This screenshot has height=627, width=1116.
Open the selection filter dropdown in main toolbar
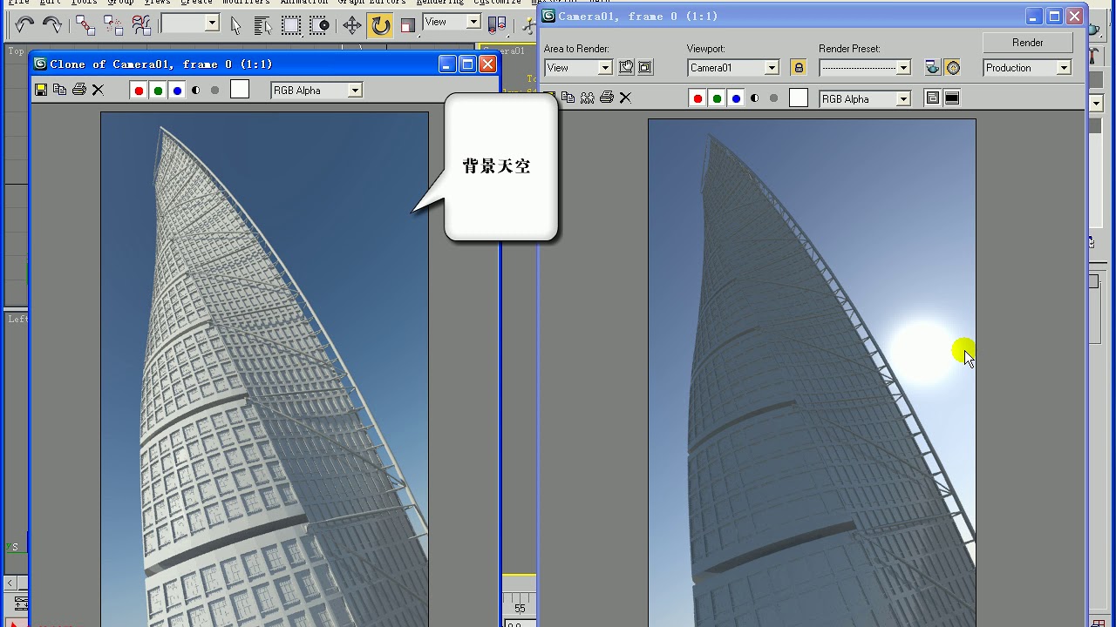[189, 24]
